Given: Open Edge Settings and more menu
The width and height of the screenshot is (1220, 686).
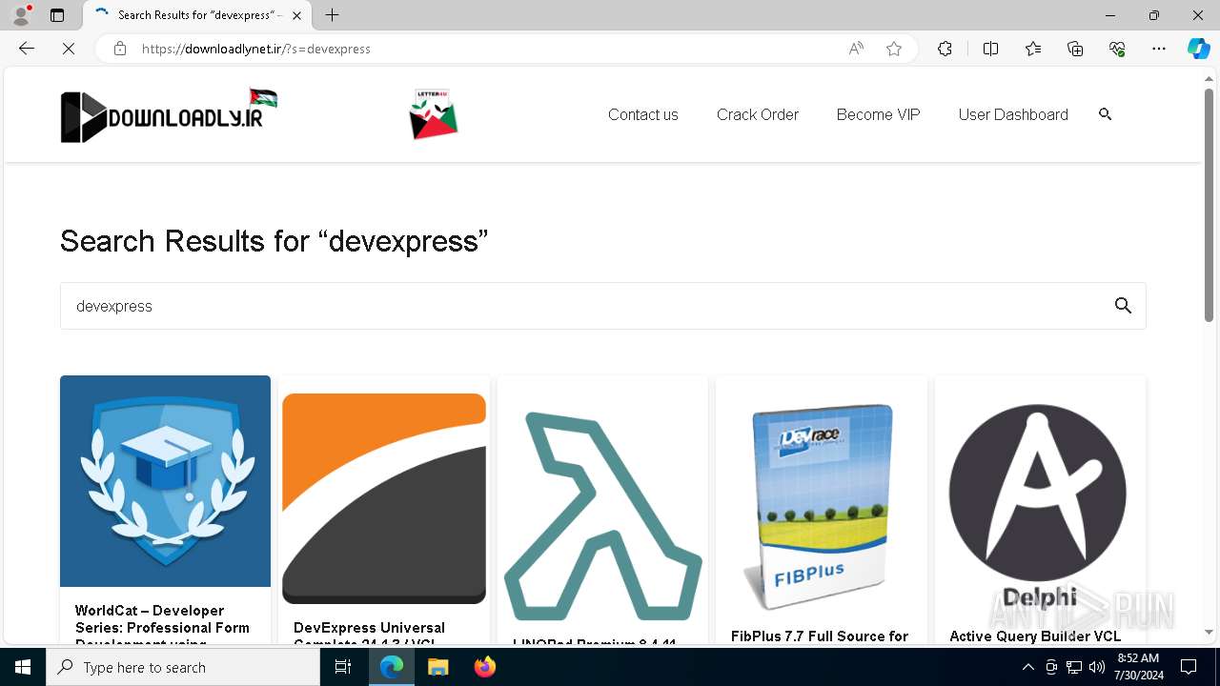Looking at the screenshot, I should coord(1159,49).
